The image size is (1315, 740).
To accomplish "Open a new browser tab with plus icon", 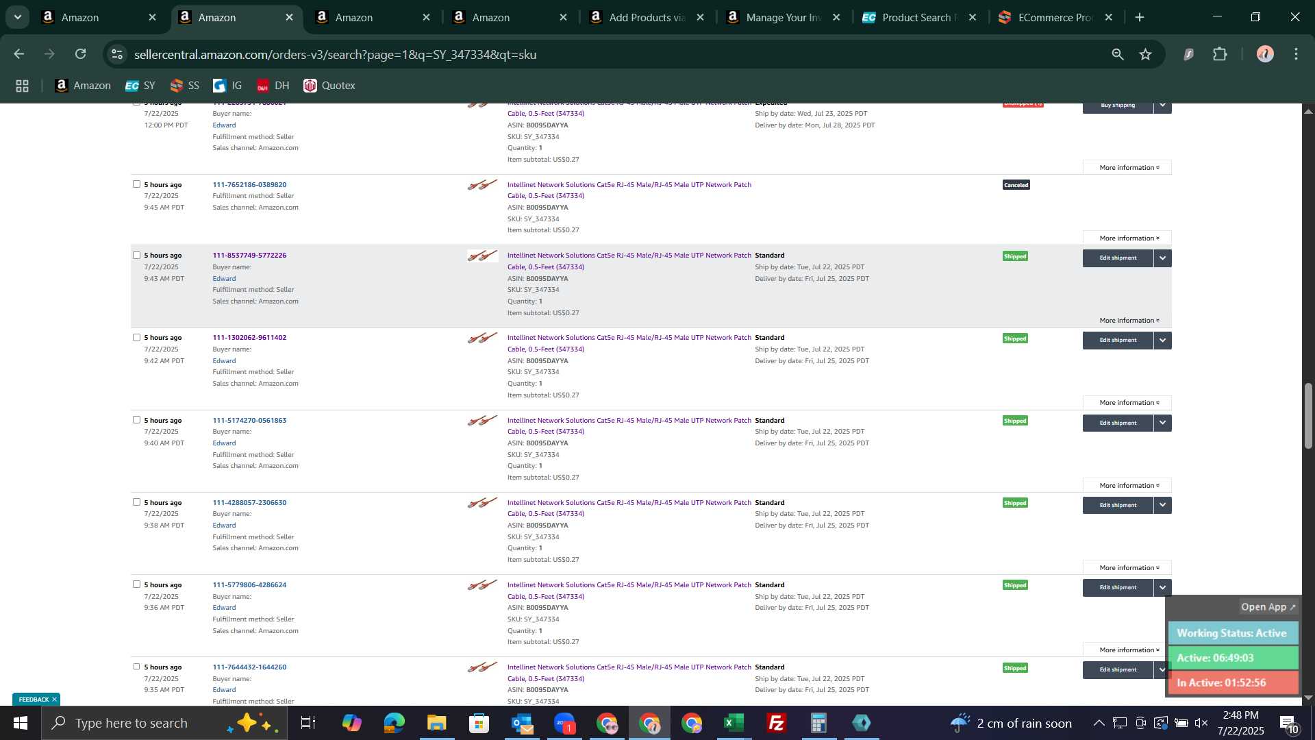I will coord(1140,17).
